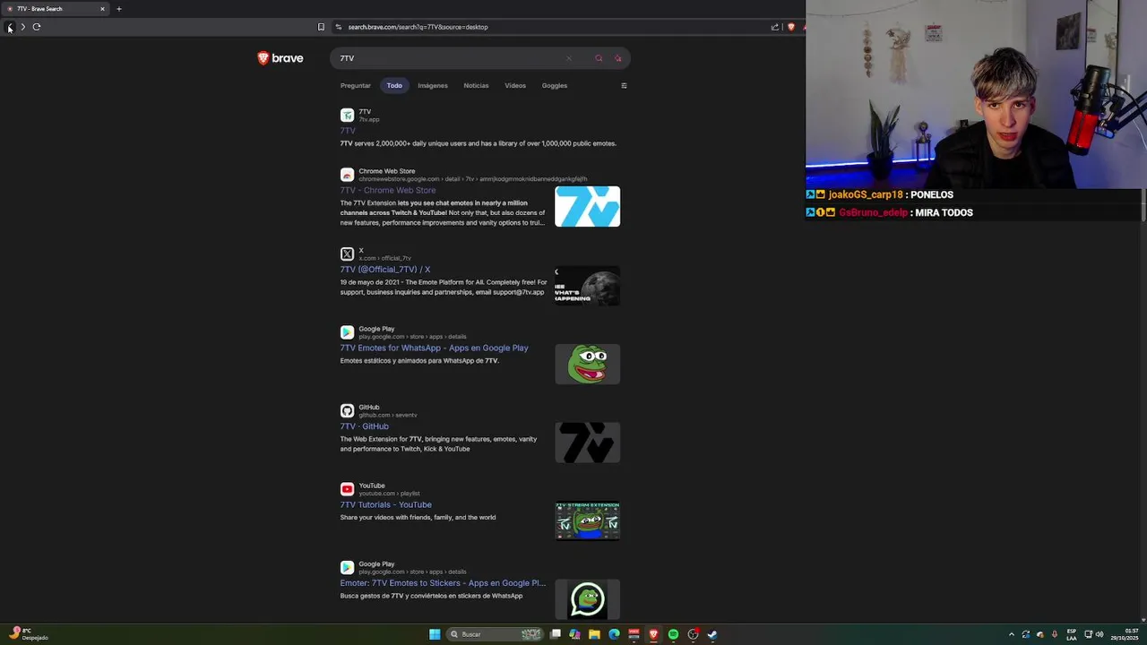Open Emoter: 7TV Emotes to Stickers link

tap(443, 583)
